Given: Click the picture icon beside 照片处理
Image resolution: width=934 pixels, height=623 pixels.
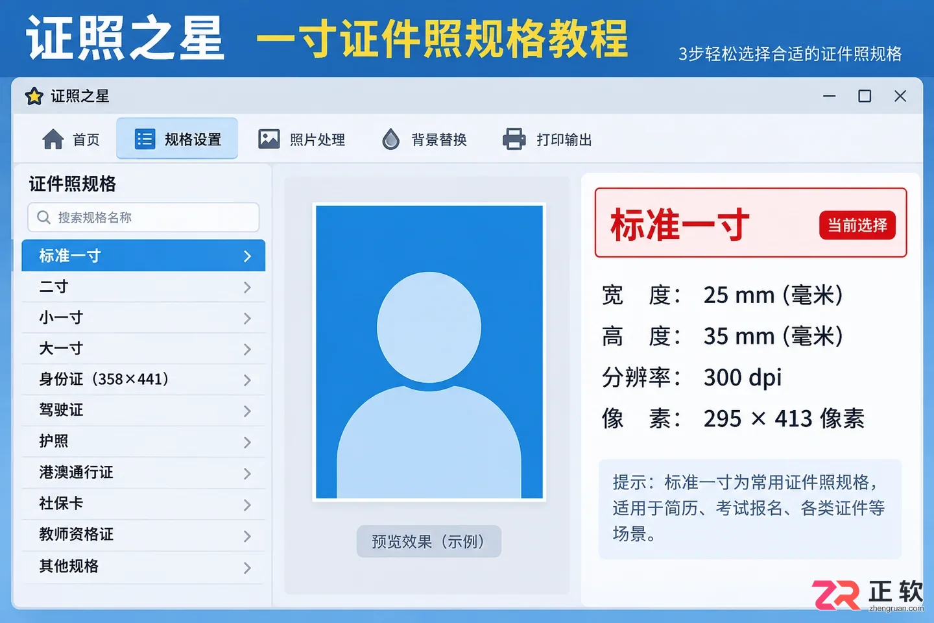Looking at the screenshot, I should tap(269, 139).
